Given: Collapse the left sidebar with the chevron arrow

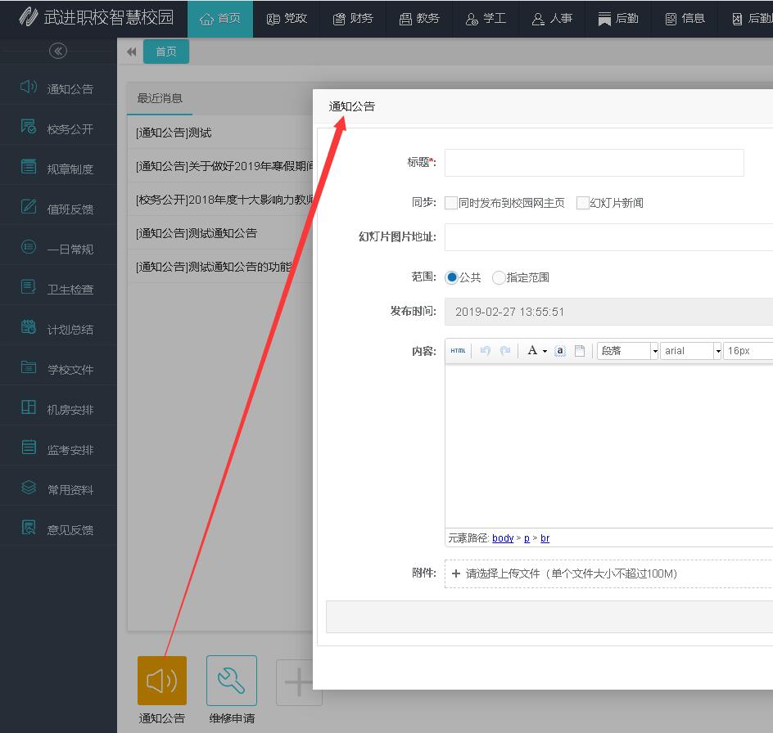Looking at the screenshot, I should [x=57, y=51].
